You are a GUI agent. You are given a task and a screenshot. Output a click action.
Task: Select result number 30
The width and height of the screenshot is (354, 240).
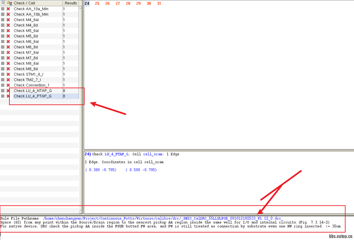pos(149,3)
